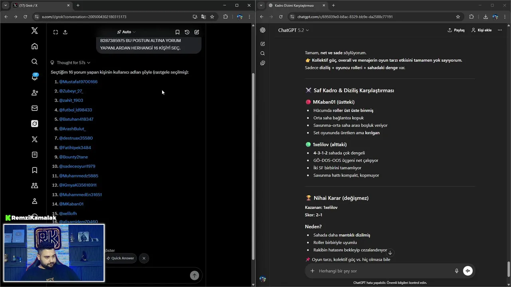The image size is (511, 287).
Task: Share the Grok conversation
Action: [65, 32]
